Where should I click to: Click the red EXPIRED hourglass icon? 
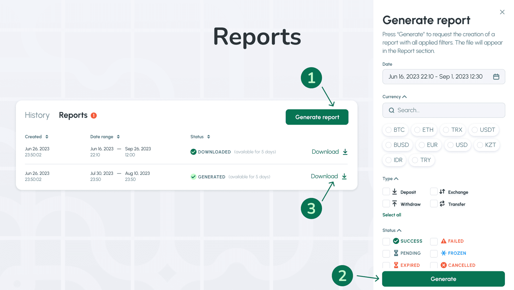click(x=396, y=265)
